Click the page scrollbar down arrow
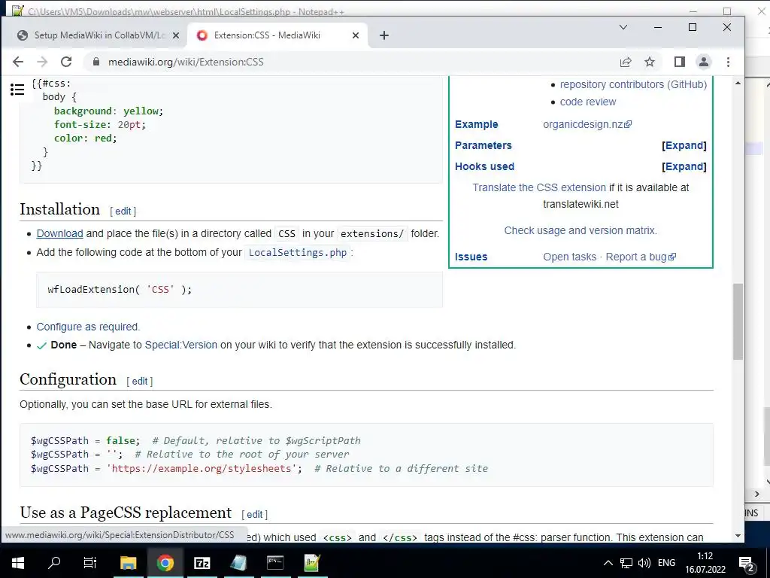 coord(738,536)
